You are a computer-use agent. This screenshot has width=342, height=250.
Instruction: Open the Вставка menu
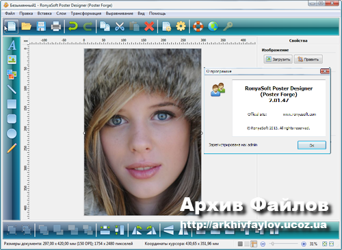(44, 14)
